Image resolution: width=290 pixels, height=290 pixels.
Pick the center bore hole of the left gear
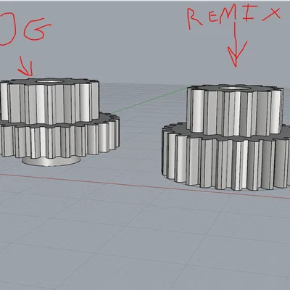click(50, 81)
